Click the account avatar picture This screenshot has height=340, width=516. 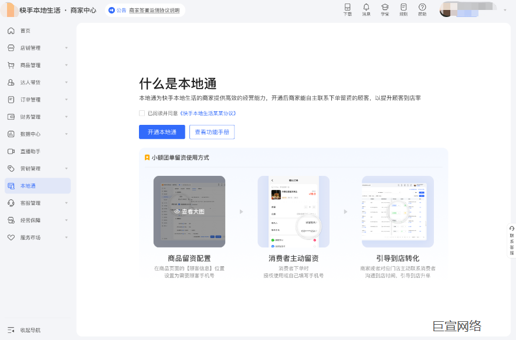(446, 9)
